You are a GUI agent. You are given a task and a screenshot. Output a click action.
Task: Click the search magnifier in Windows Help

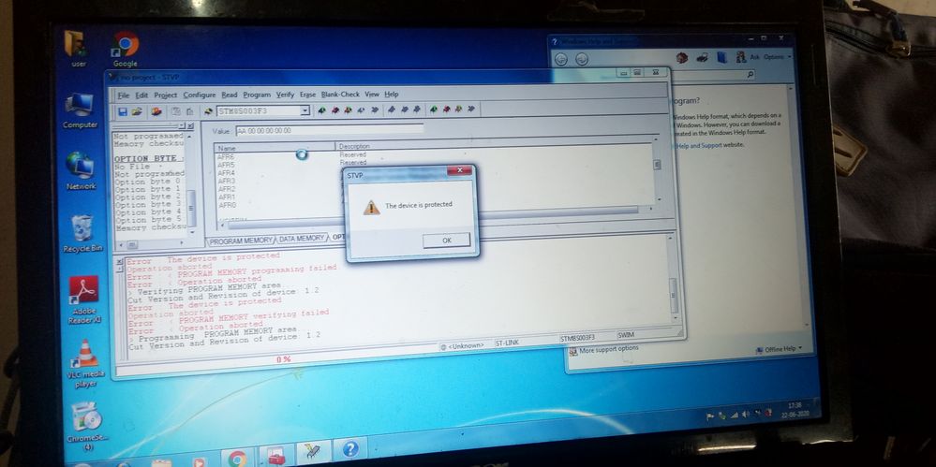coord(750,75)
